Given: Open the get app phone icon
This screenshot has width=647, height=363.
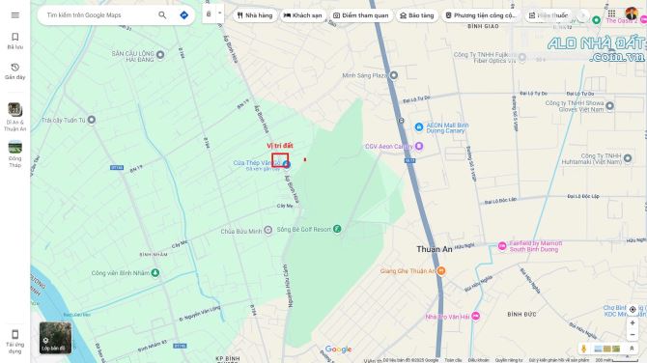Looking at the screenshot, I should (15, 342).
